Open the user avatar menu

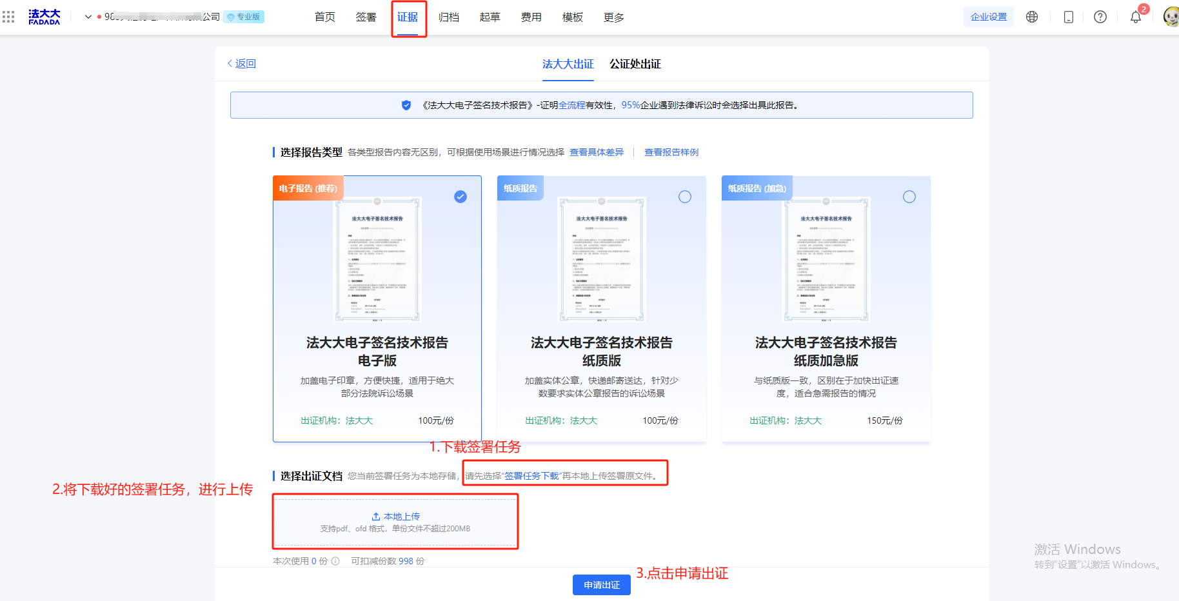pyautogui.click(x=1171, y=17)
